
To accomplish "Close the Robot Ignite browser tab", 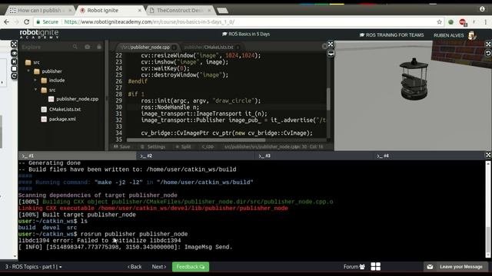I will [140, 10].
